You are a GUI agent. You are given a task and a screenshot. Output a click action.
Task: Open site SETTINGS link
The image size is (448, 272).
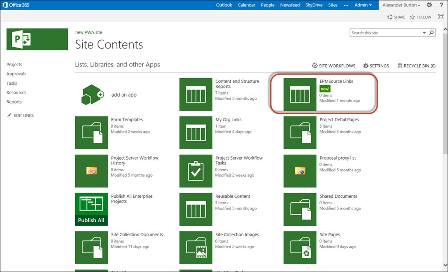click(376, 66)
